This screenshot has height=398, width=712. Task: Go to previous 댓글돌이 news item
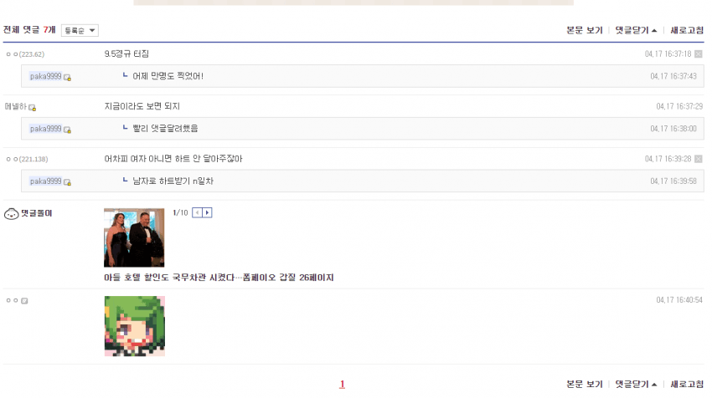coord(197,212)
